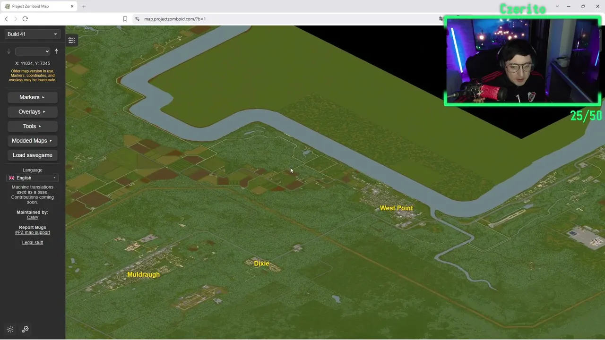Click the West Point map label
This screenshot has width=605, height=340.
coord(397,208)
